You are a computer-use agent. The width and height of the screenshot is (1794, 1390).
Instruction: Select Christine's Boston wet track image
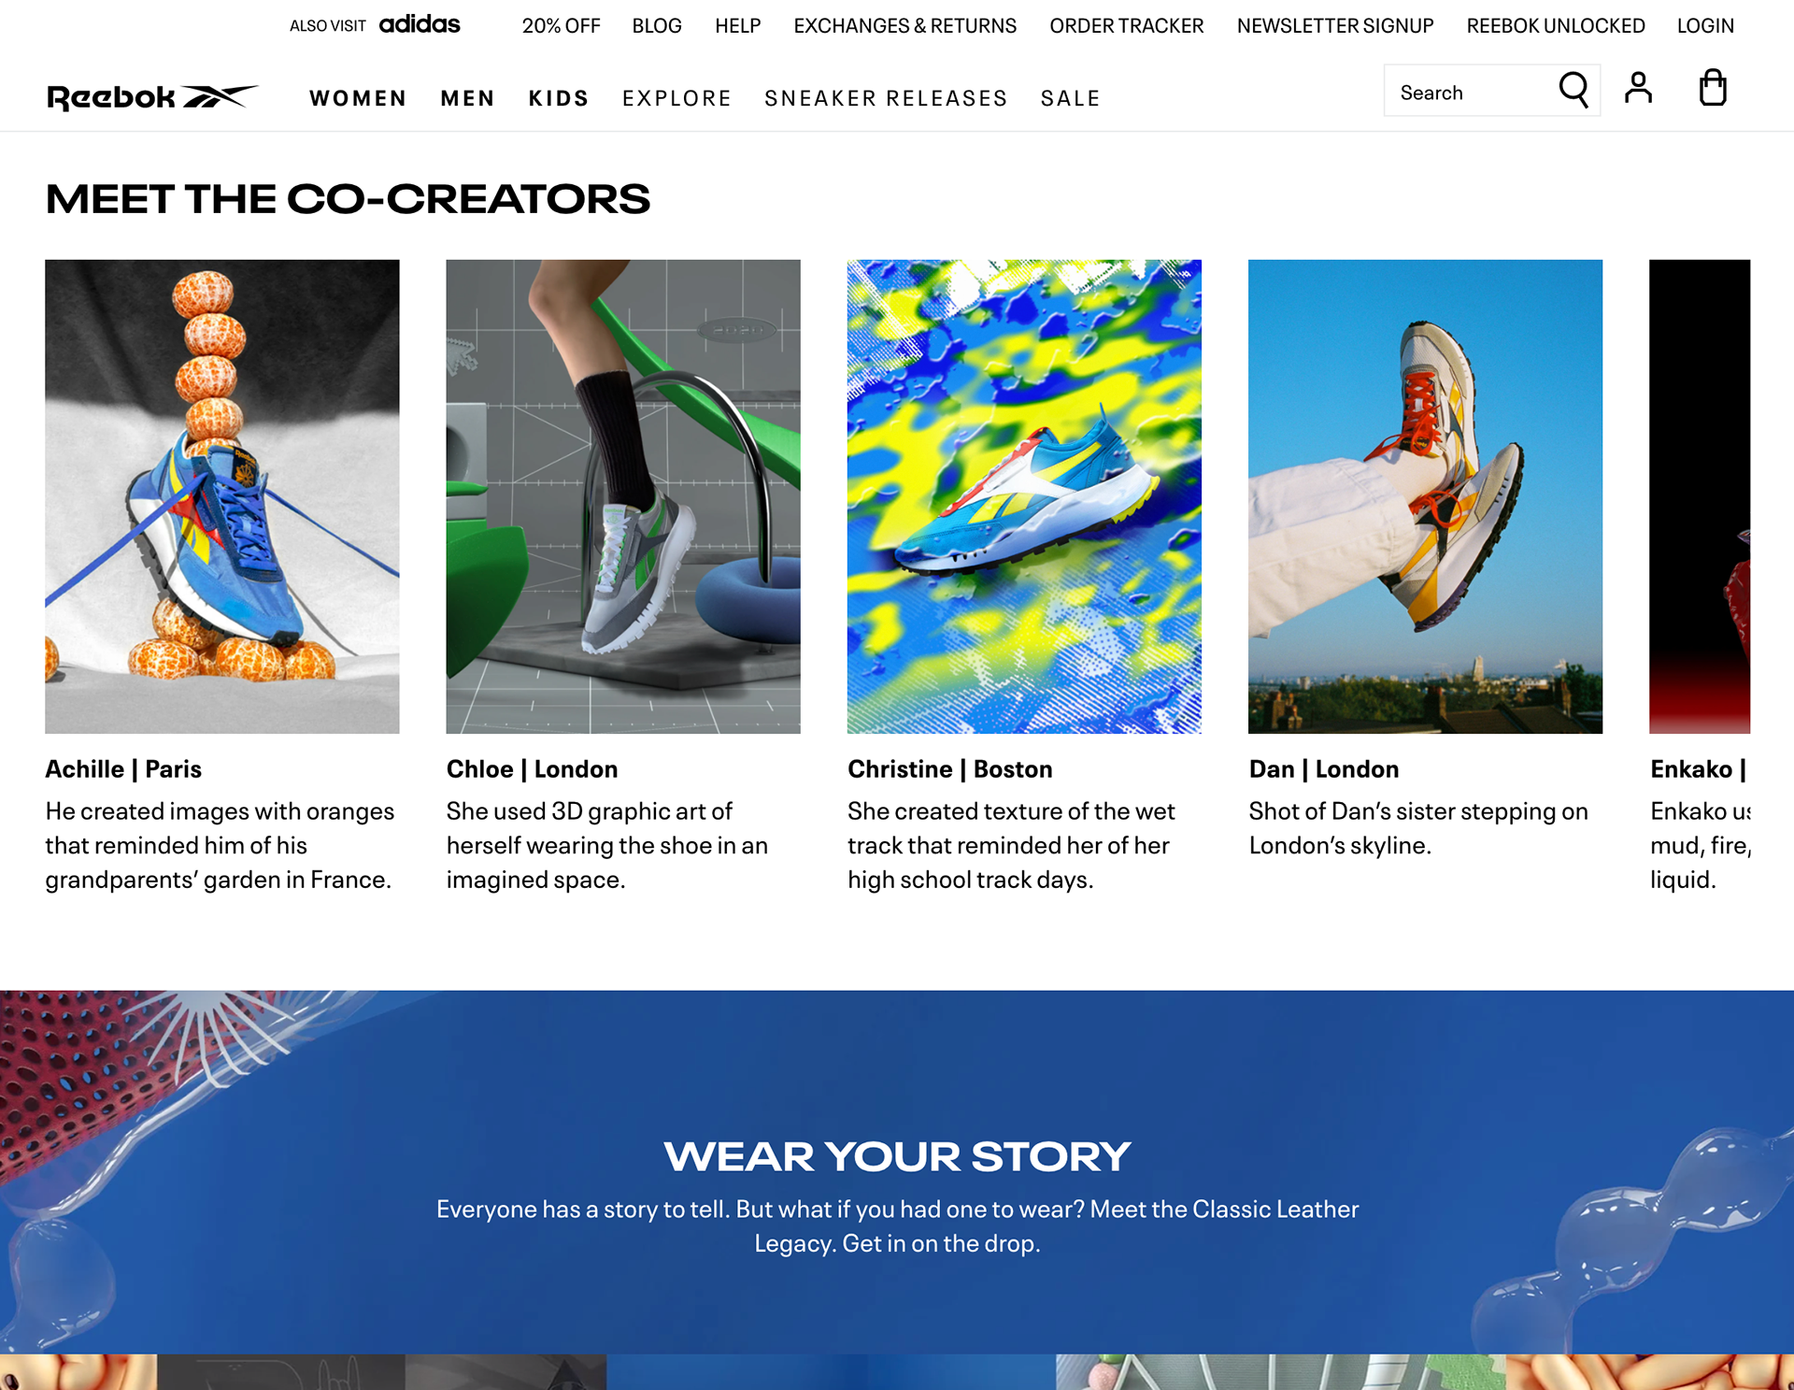[x=1024, y=496]
